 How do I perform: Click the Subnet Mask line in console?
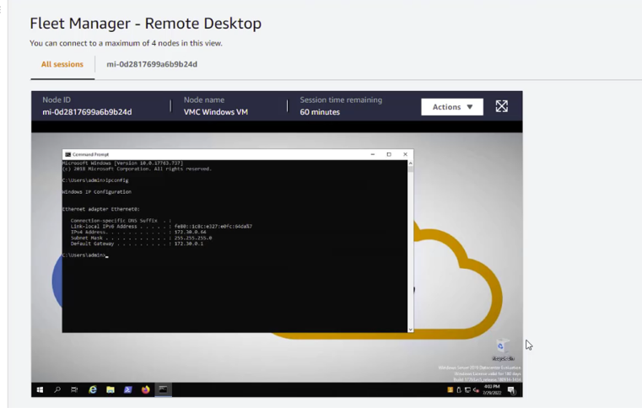click(x=141, y=238)
